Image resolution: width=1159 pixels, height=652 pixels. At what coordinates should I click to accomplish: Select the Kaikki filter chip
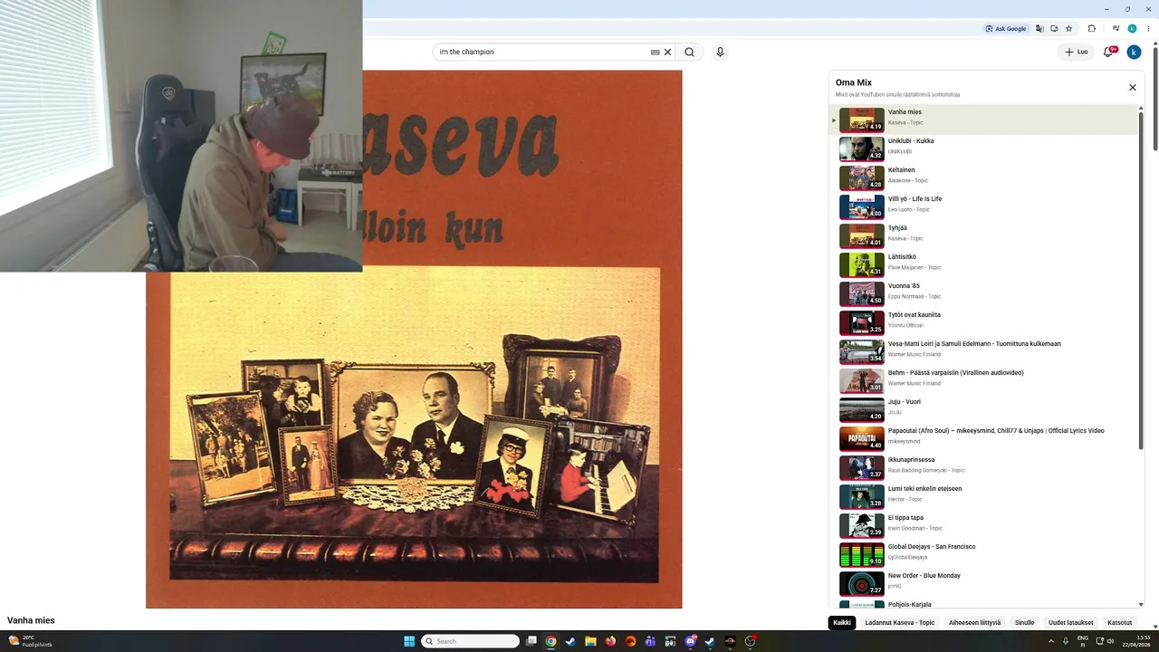842,623
